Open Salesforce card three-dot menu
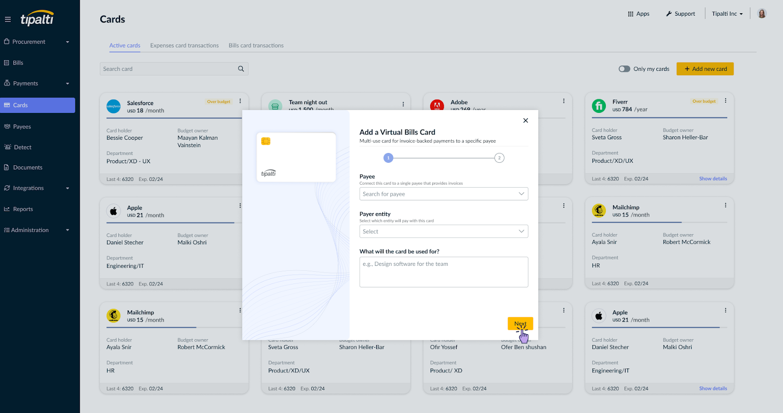 (240, 101)
